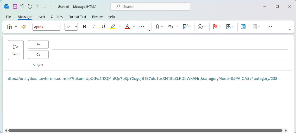The width and height of the screenshot is (296, 133).
Task: Go to the next item (down arrow)
Action: (x=45, y=6)
